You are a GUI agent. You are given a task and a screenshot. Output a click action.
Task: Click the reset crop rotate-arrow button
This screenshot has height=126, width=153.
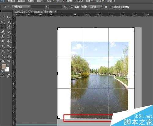click(65, 7)
